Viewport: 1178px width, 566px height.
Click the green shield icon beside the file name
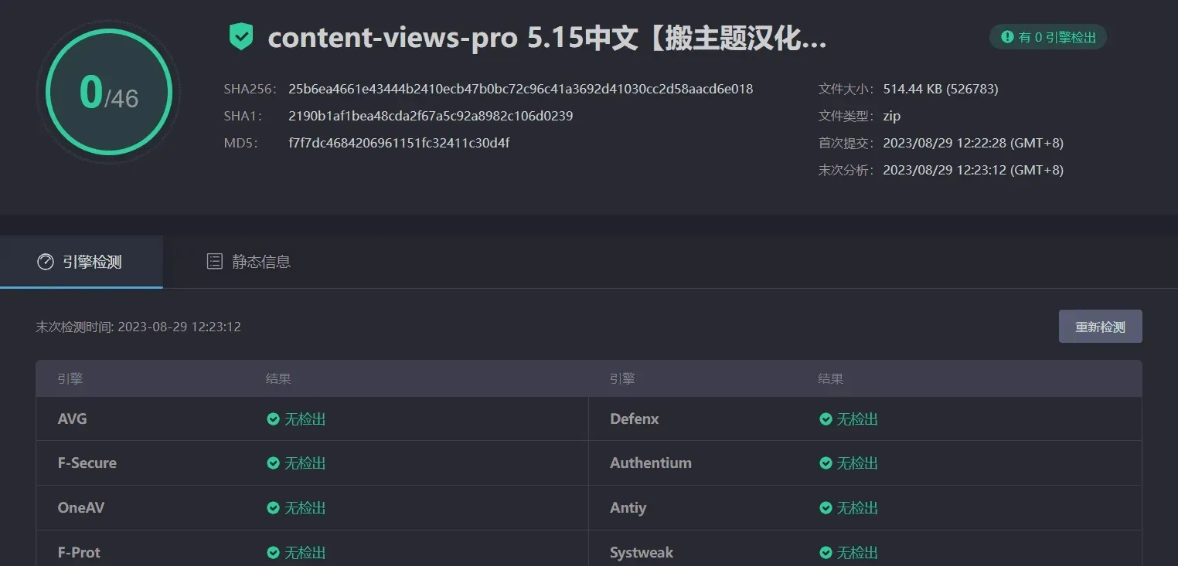[241, 36]
